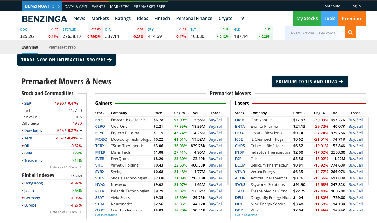Click the Losers table scrollbar

[368, 151]
